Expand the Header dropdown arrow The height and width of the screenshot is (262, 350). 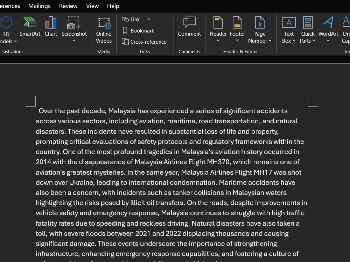(x=218, y=41)
